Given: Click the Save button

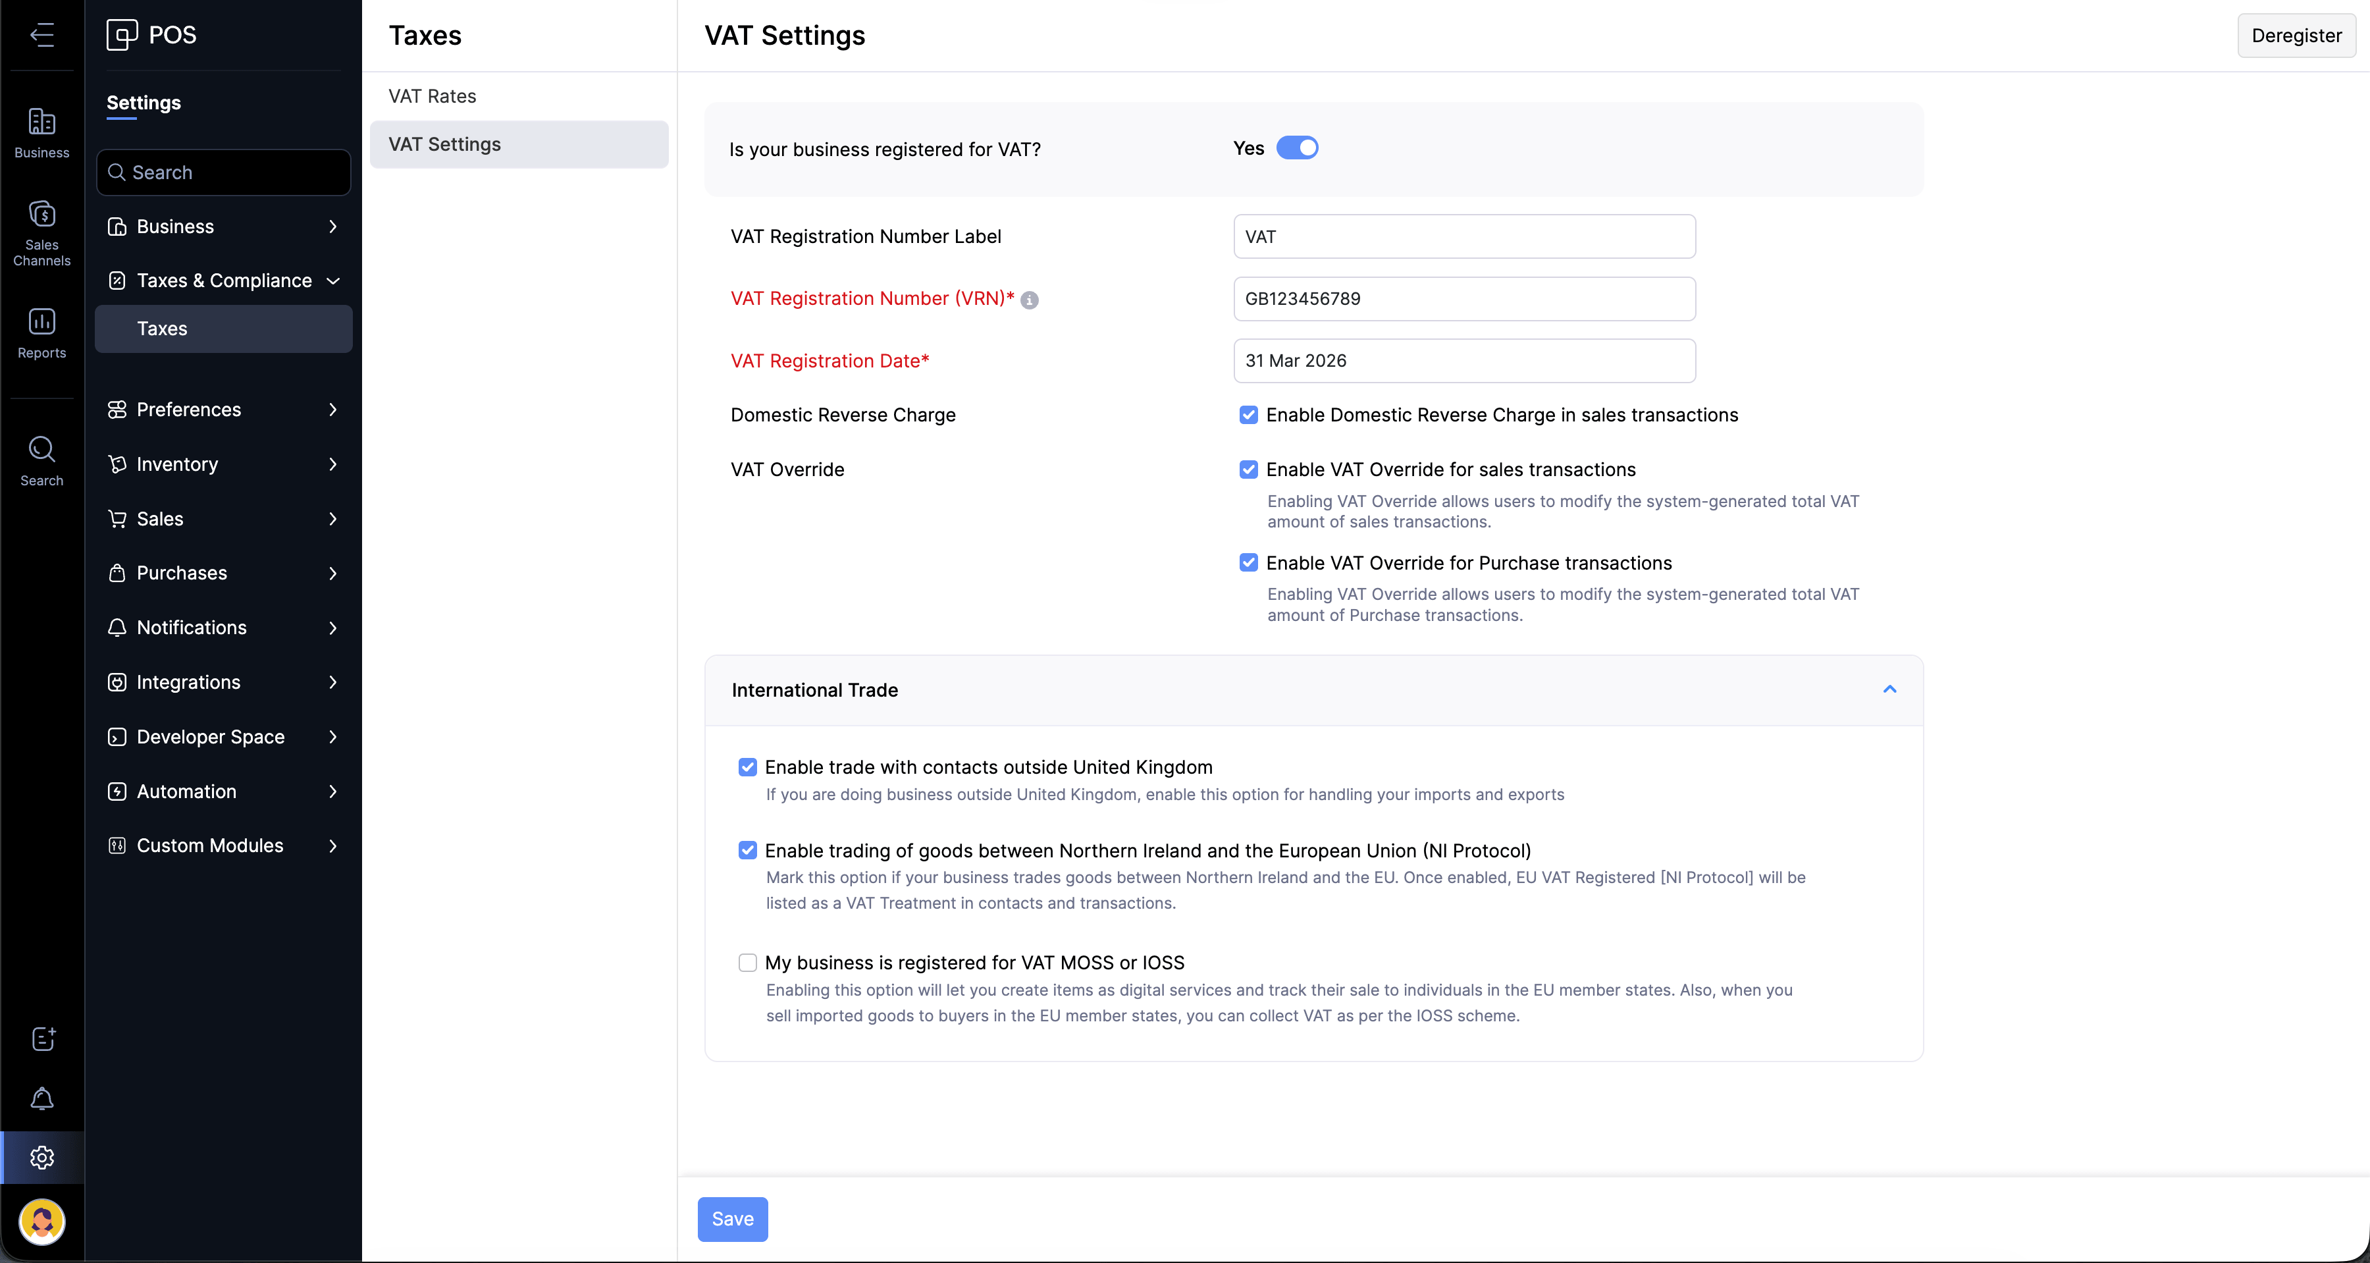Looking at the screenshot, I should point(732,1219).
